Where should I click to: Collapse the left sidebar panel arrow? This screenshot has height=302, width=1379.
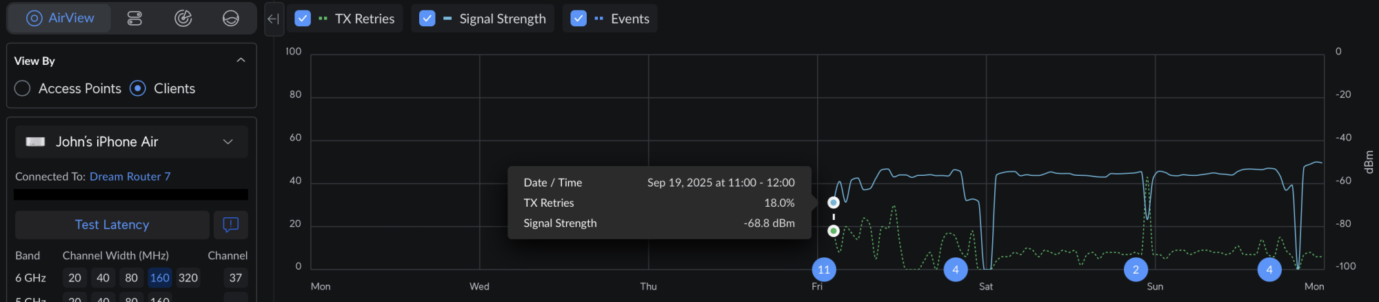pos(274,19)
